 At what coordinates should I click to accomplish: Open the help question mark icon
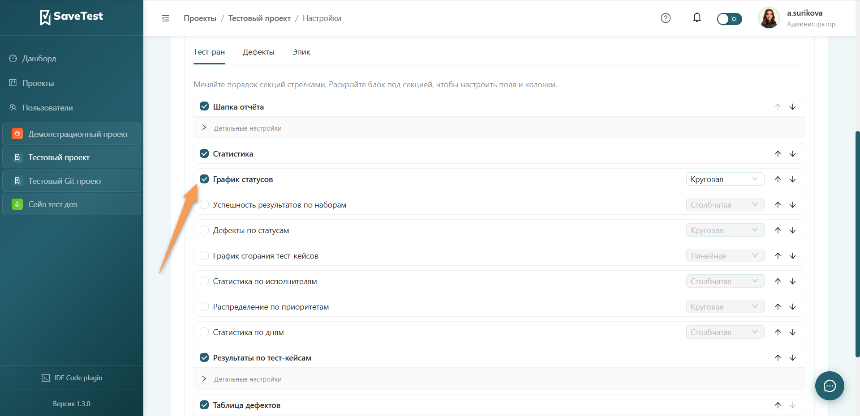666,18
